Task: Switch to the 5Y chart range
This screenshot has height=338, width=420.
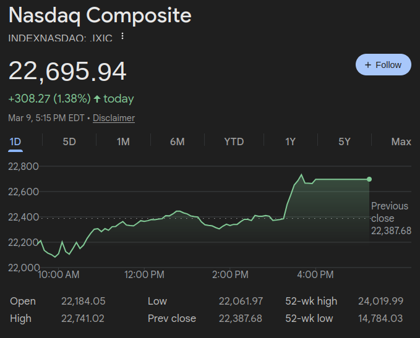Action: coord(345,142)
